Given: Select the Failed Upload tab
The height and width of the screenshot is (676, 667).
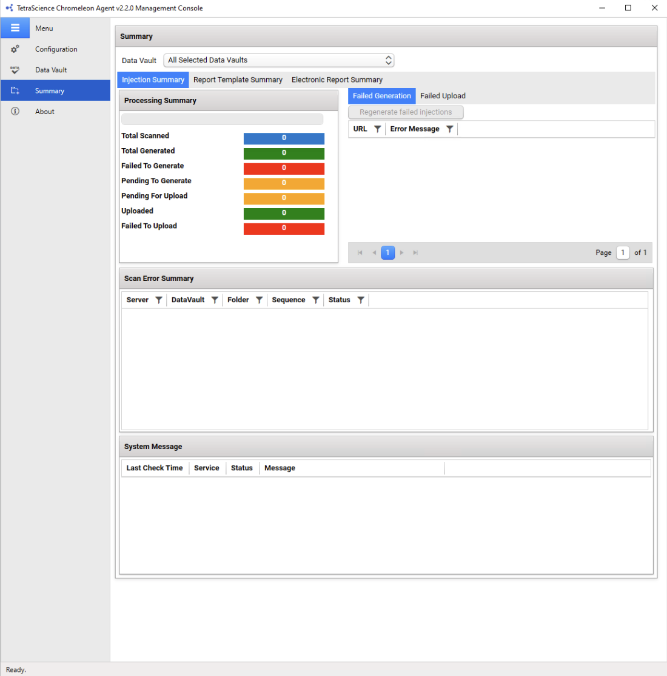Looking at the screenshot, I should (x=443, y=96).
